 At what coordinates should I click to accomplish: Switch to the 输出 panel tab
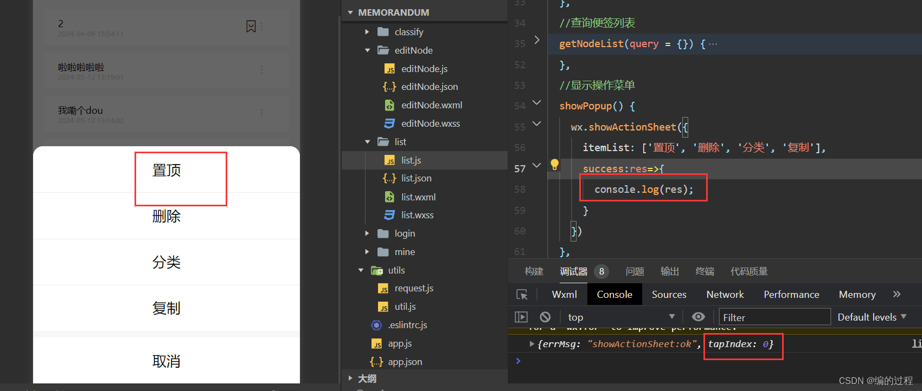tap(670, 271)
